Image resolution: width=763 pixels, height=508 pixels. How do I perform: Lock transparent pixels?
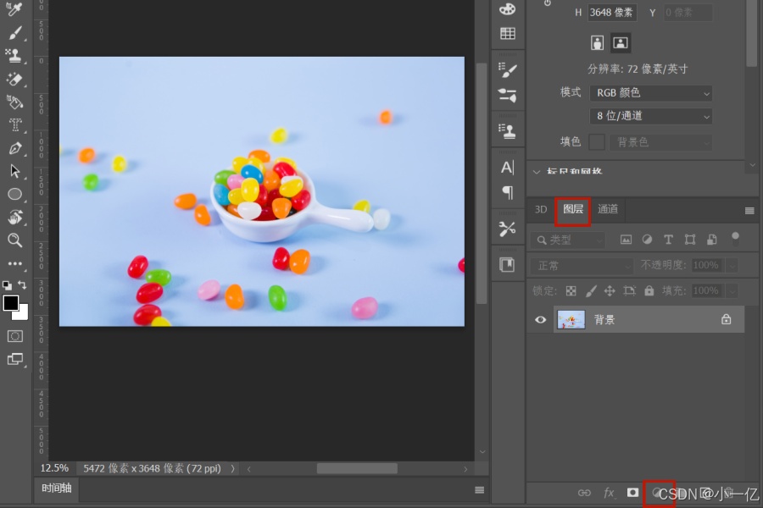coord(571,290)
